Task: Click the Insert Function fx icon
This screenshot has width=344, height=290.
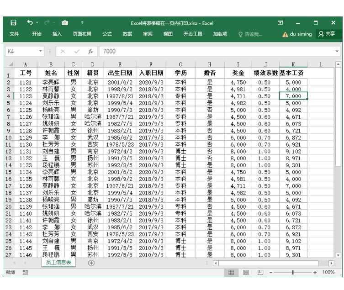Action: (90, 51)
